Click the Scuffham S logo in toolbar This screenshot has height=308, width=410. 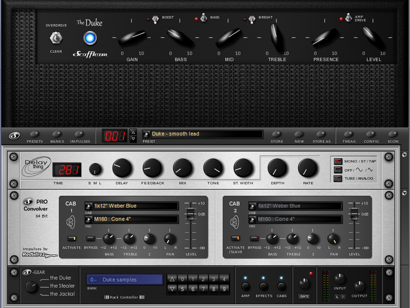14,136
